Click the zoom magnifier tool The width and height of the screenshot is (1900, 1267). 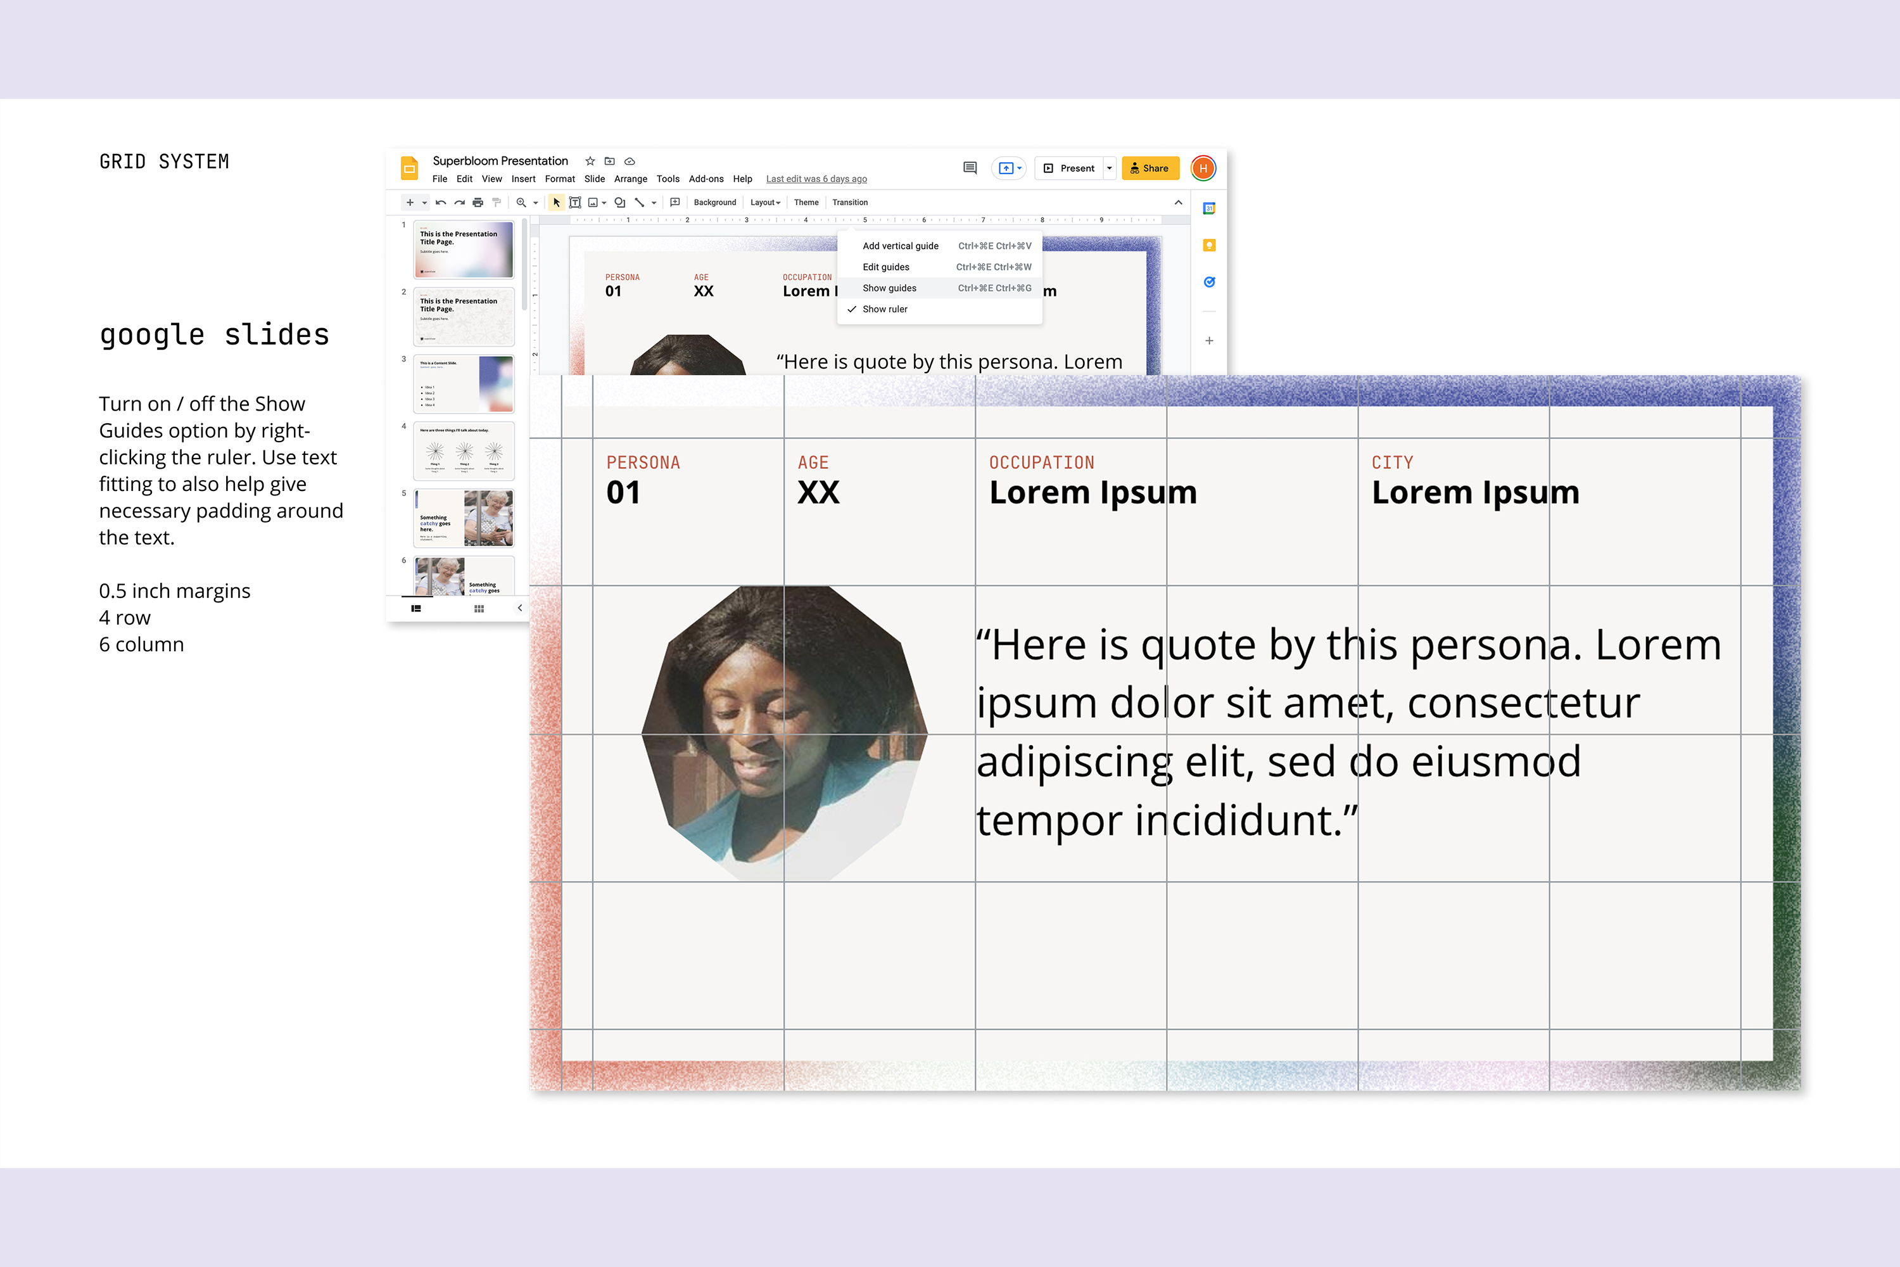pyautogui.click(x=521, y=203)
